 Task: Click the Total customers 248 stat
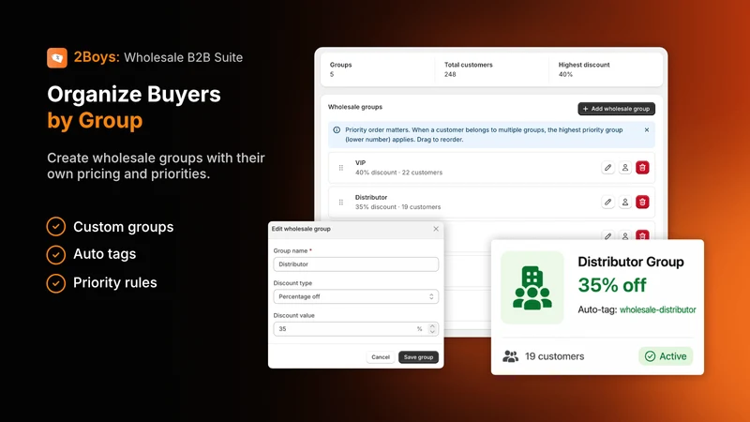(468, 69)
